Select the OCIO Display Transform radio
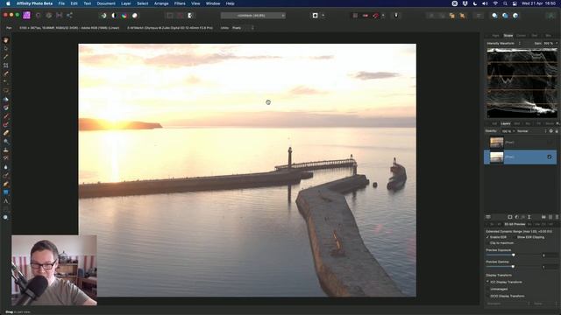The height and width of the screenshot is (315, 561). tap(488, 296)
